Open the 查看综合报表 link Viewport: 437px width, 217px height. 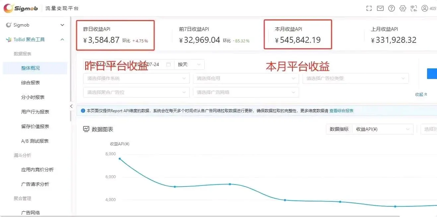point(341,111)
